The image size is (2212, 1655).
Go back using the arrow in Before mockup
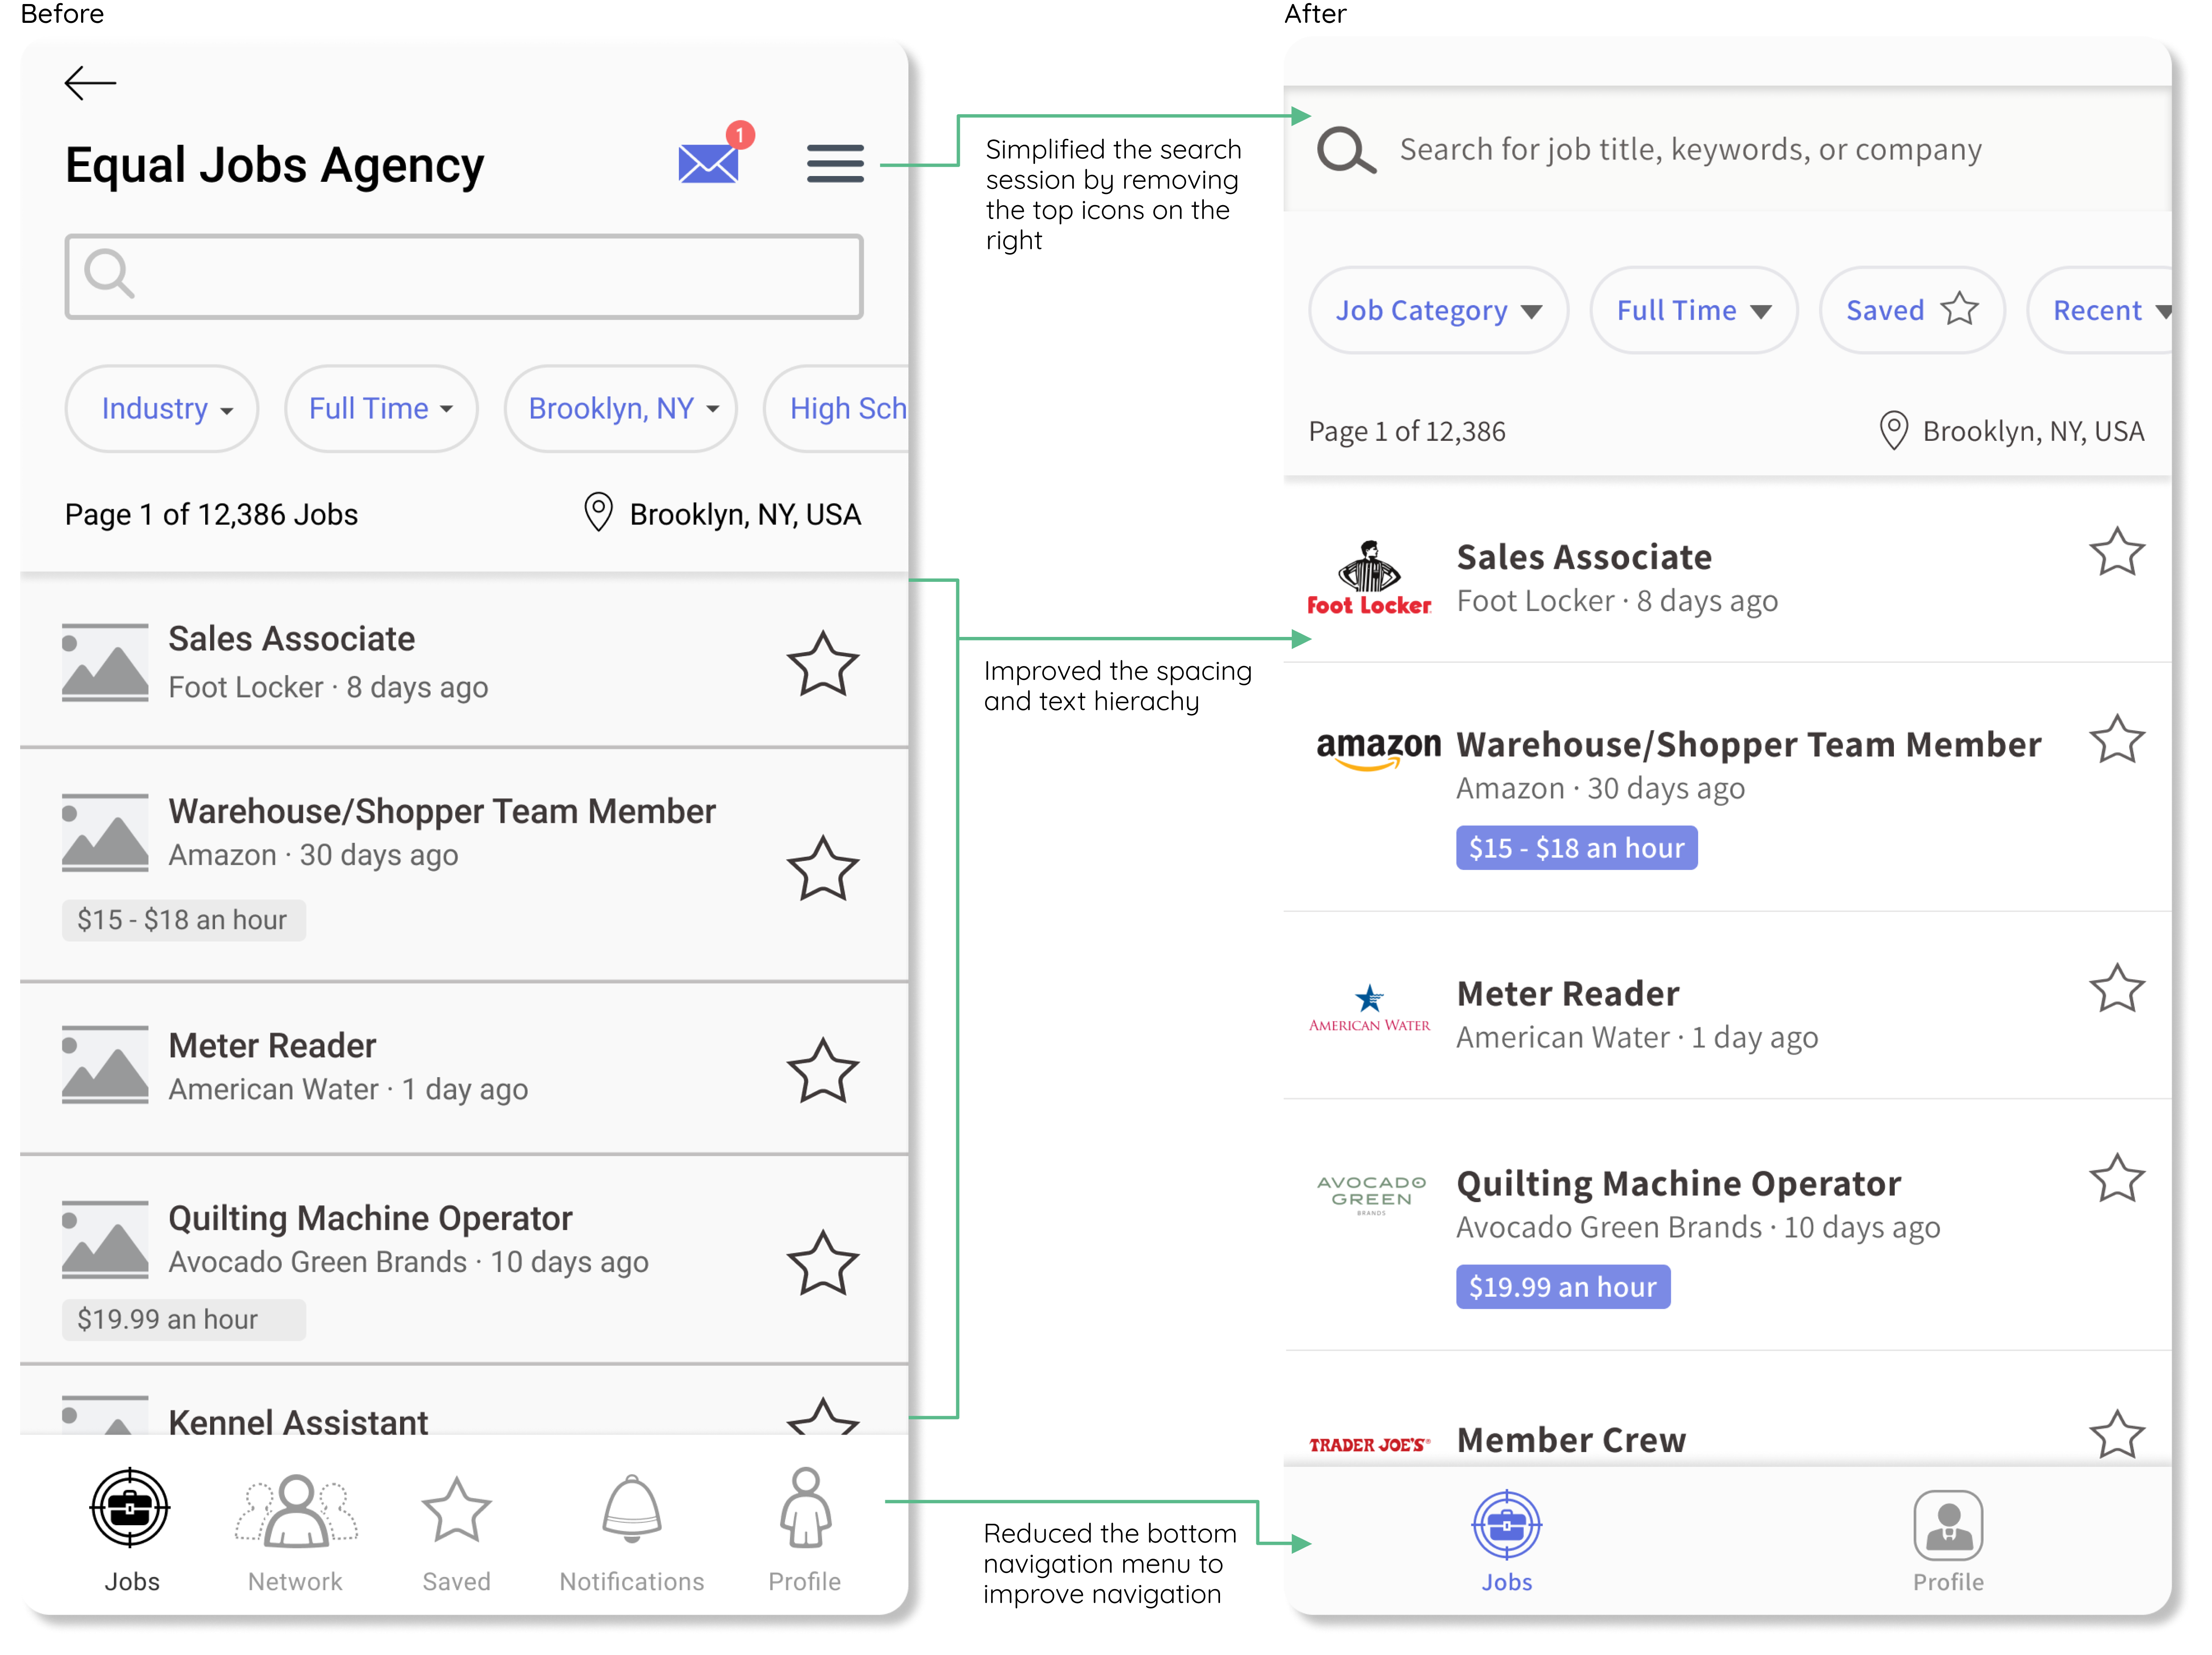point(90,83)
